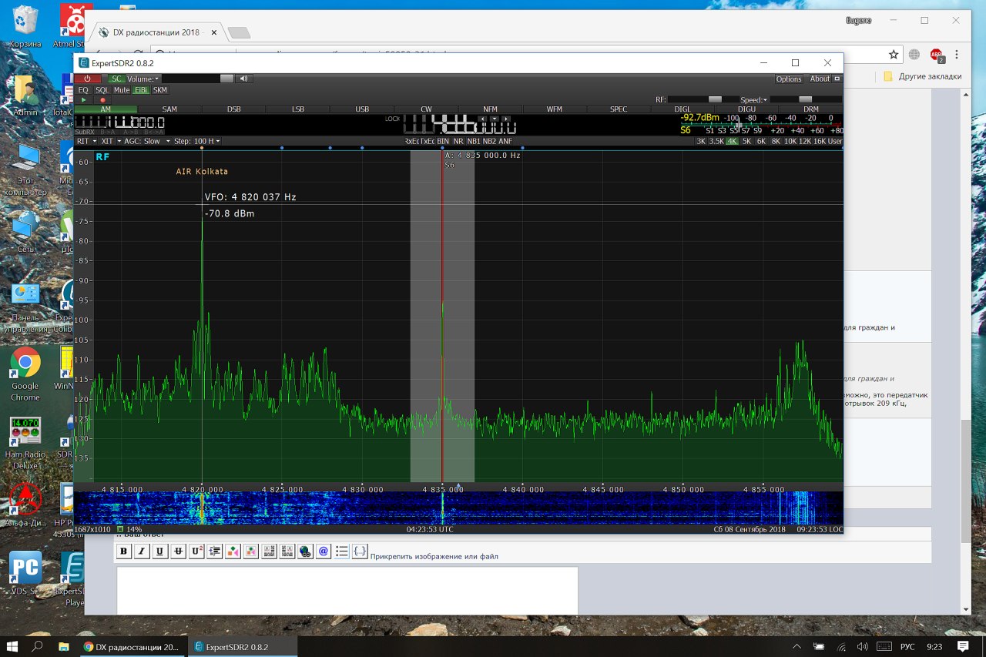
Task: Apply underline formatting in forum editor
Action: tap(160, 551)
